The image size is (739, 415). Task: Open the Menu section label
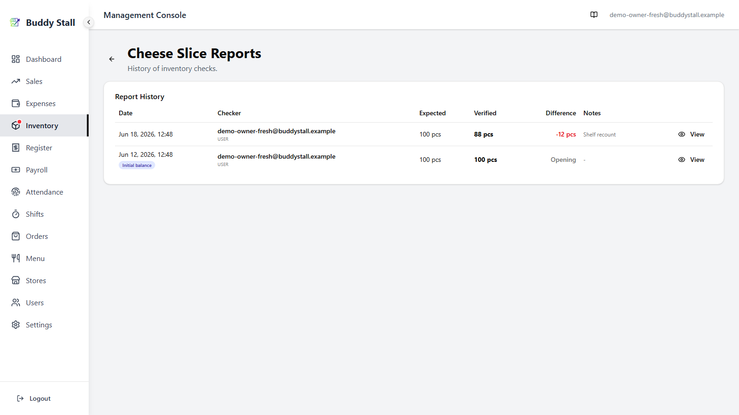pos(35,258)
